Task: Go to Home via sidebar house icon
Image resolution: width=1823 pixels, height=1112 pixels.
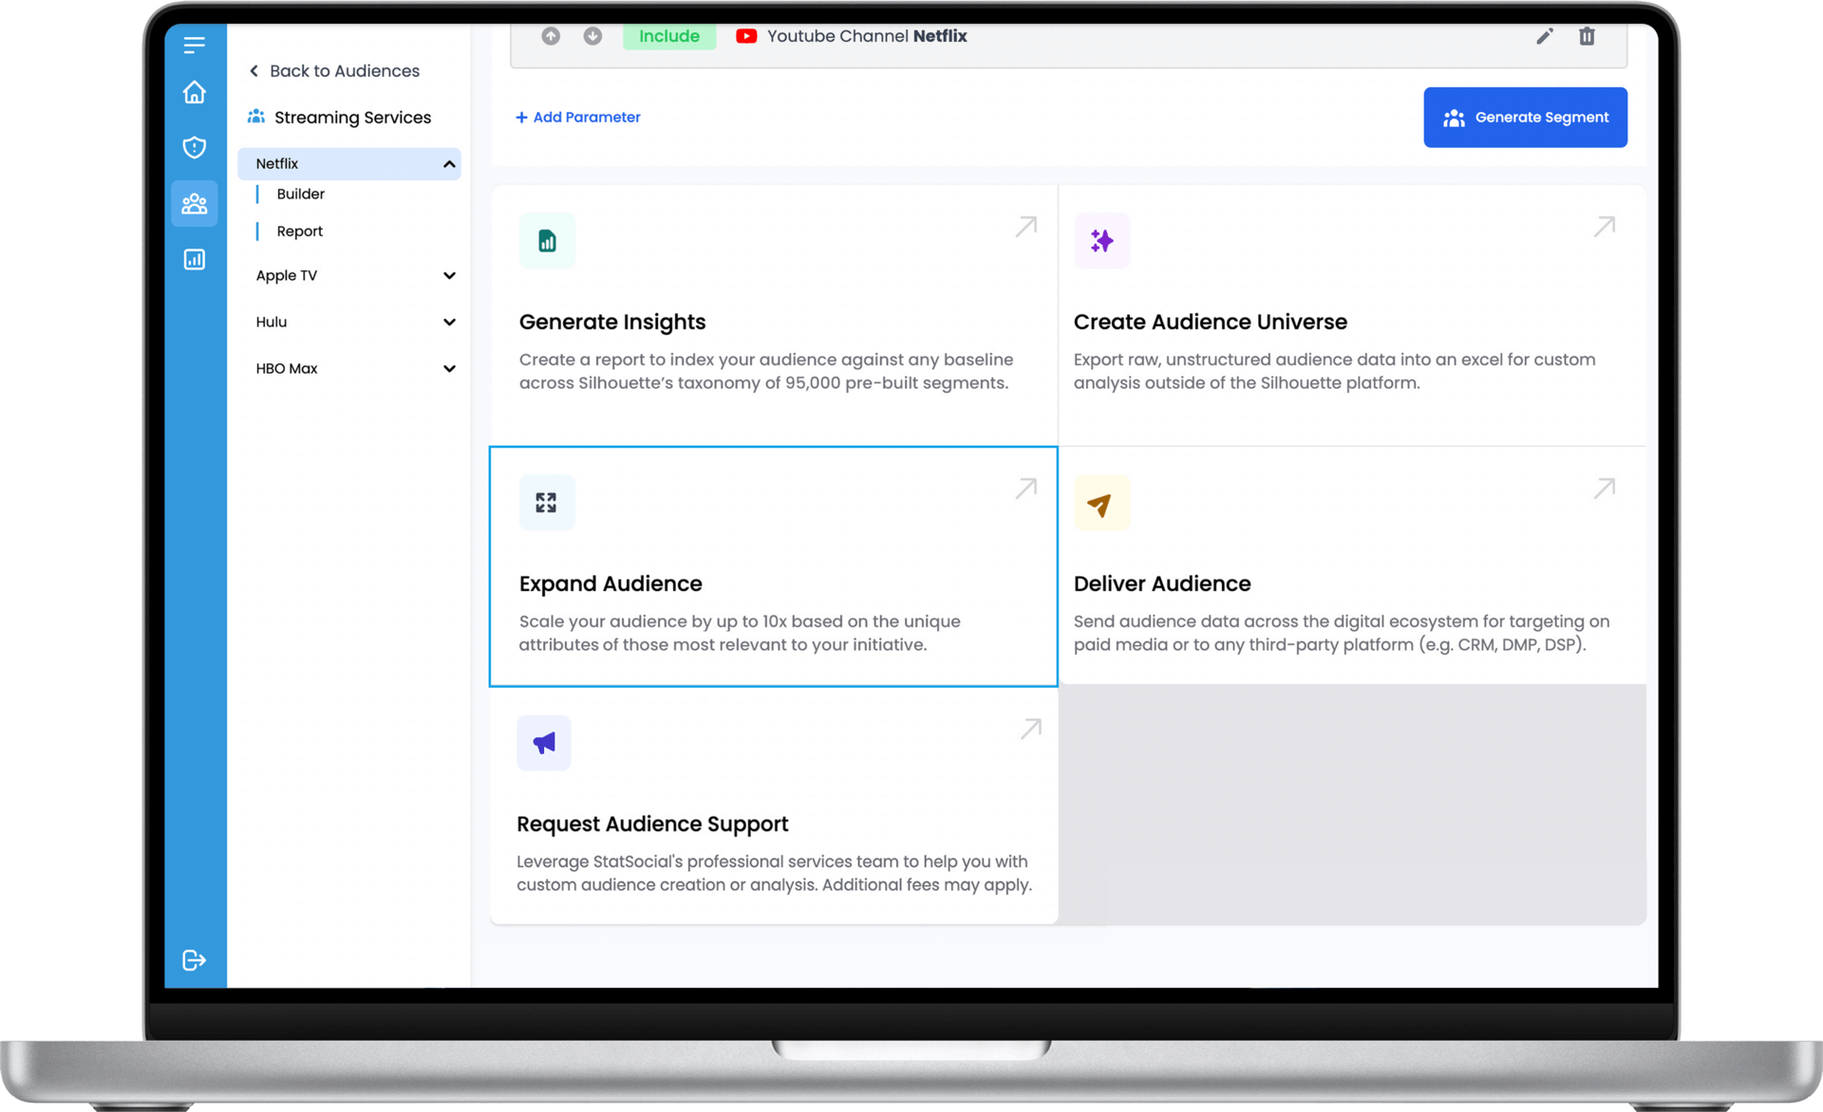Action: [x=194, y=92]
